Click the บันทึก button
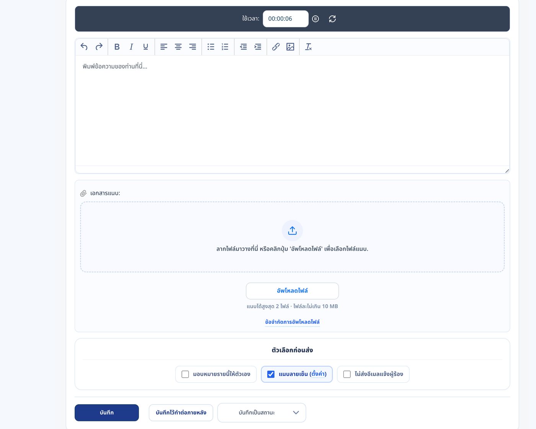The height and width of the screenshot is (429, 536). tap(107, 413)
